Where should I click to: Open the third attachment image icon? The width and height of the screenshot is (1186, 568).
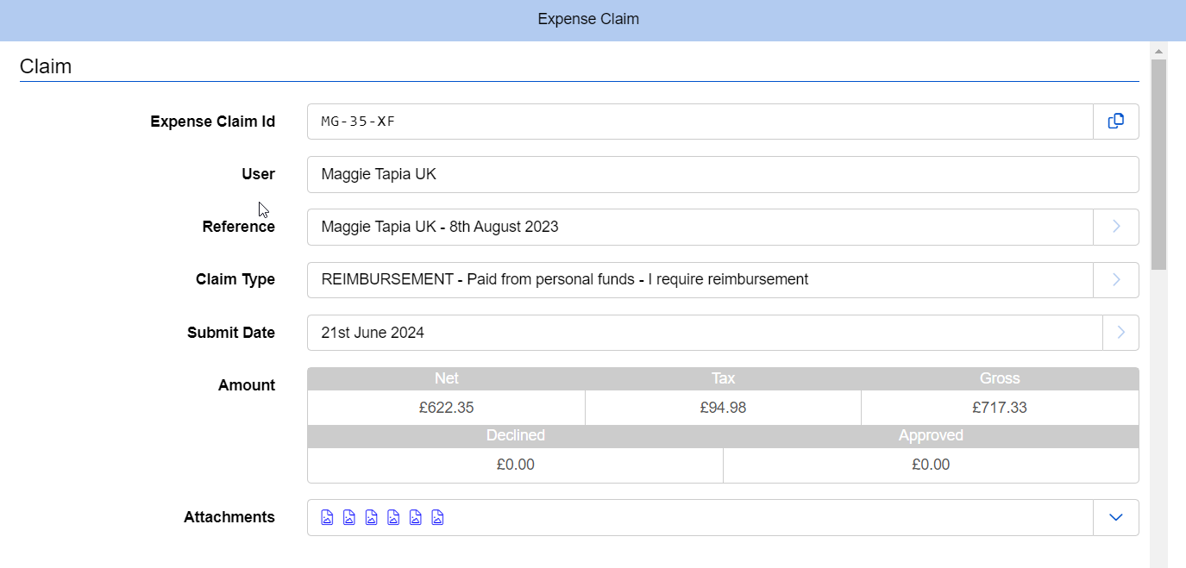(372, 518)
